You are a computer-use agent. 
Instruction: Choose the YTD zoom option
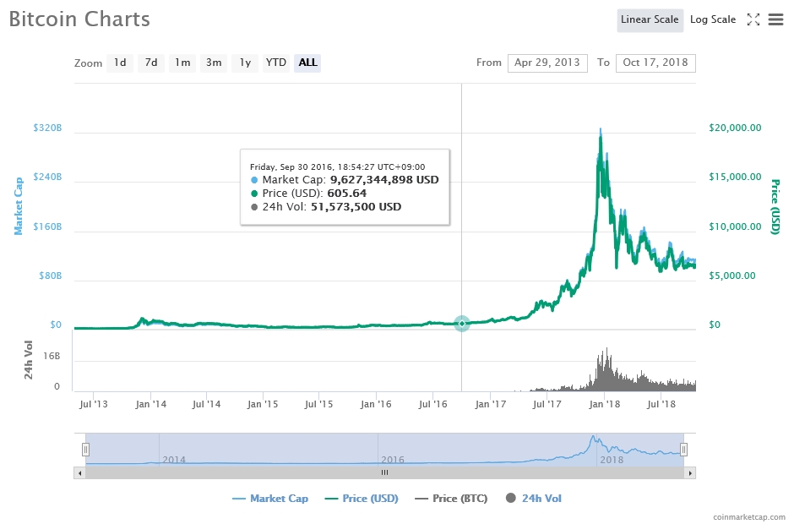(276, 63)
